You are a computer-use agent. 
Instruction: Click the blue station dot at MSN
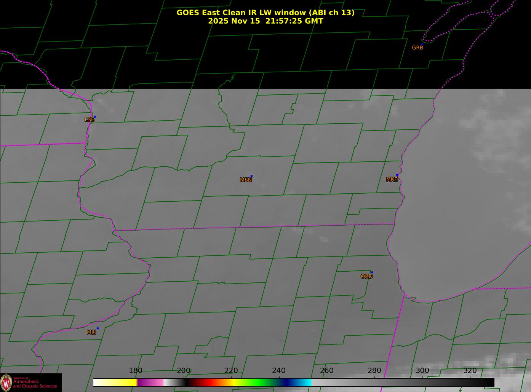[x=251, y=176]
